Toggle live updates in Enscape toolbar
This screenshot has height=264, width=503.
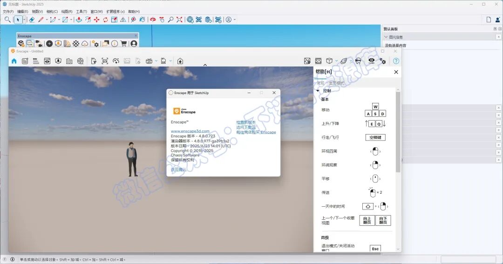coord(30,43)
